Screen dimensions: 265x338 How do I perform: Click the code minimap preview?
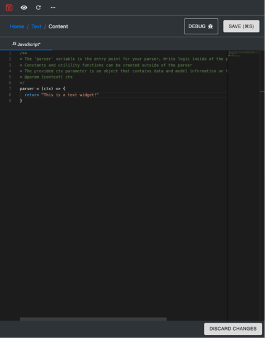click(x=244, y=53)
